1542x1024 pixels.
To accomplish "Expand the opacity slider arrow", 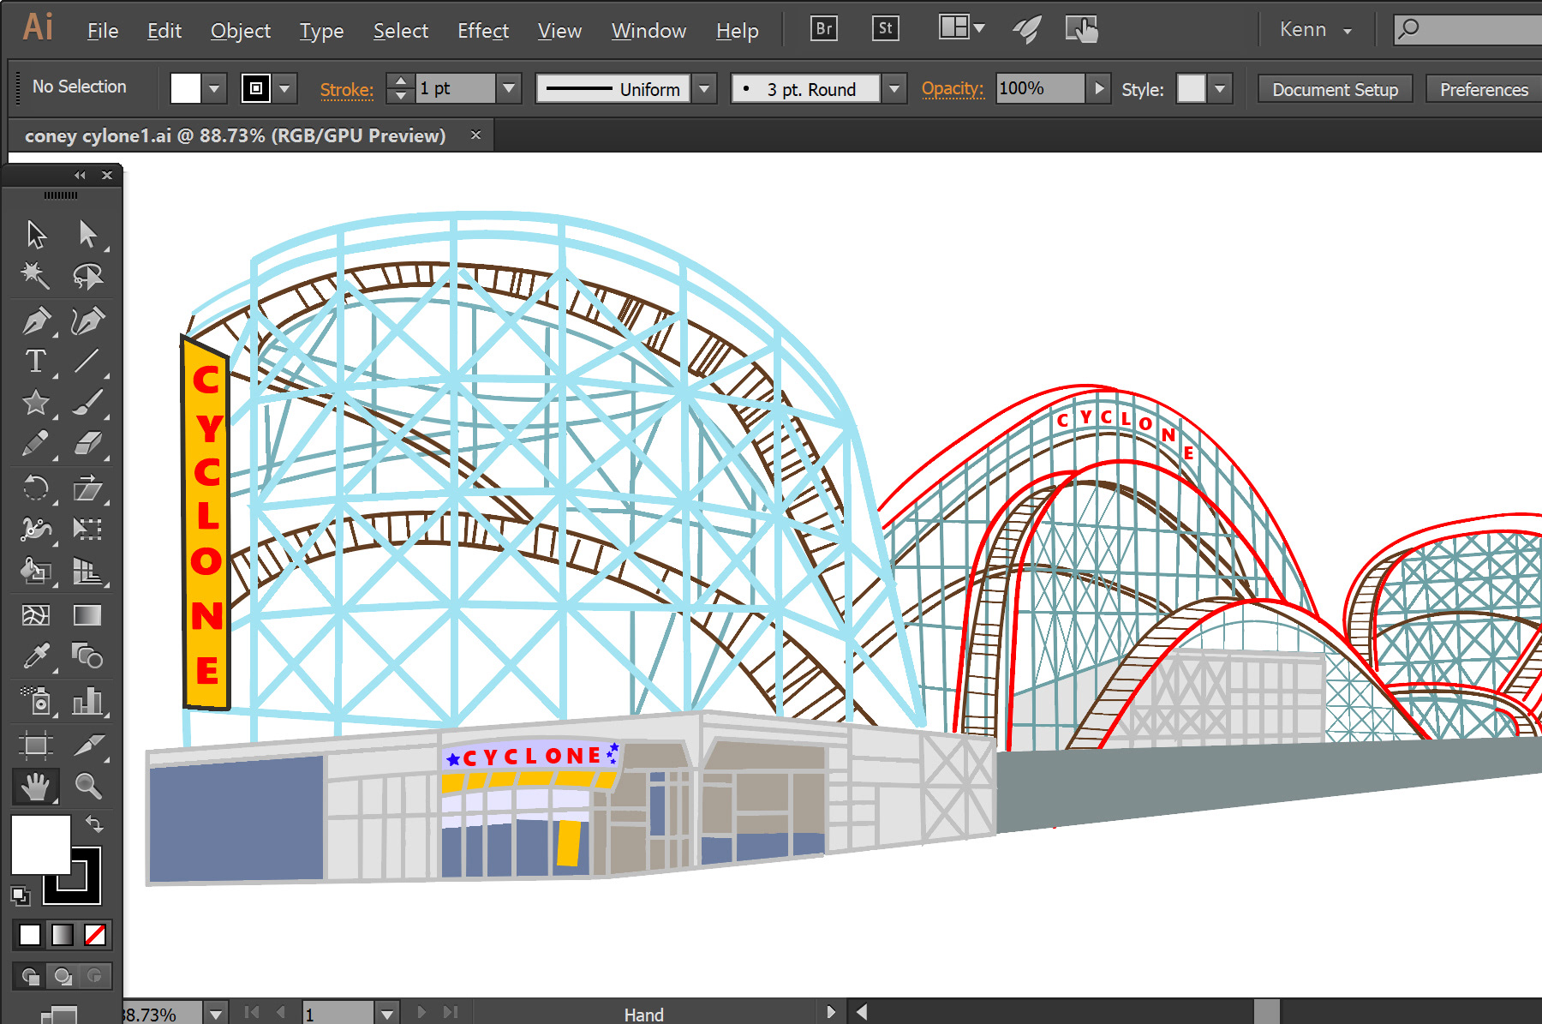I will coord(1098,88).
